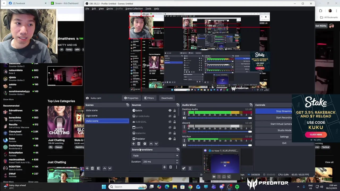Open the File menu in OBS
Image resolution: width=340 pixels, height=191 pixels.
(x=87, y=8)
